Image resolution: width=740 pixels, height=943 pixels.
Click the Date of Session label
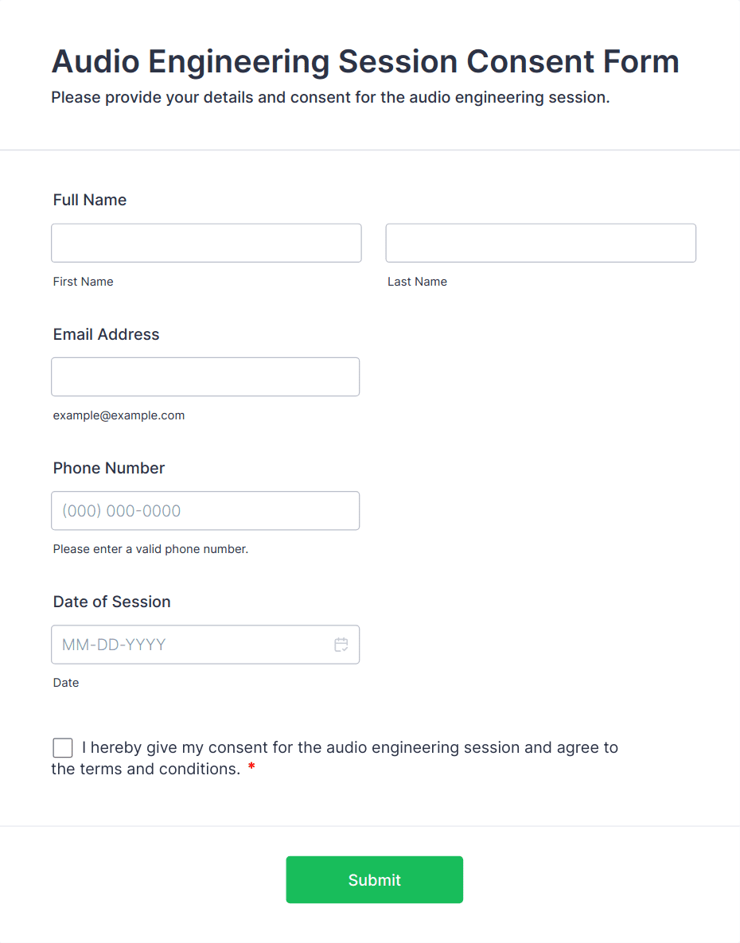click(111, 602)
